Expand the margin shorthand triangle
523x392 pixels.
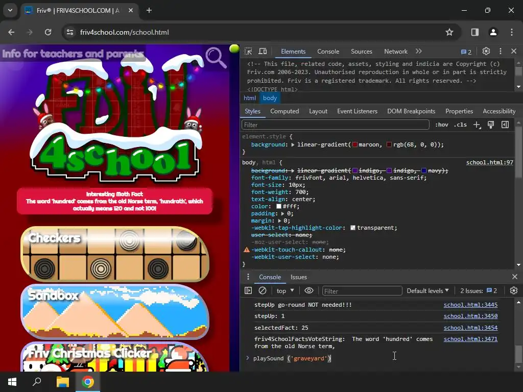279,220
